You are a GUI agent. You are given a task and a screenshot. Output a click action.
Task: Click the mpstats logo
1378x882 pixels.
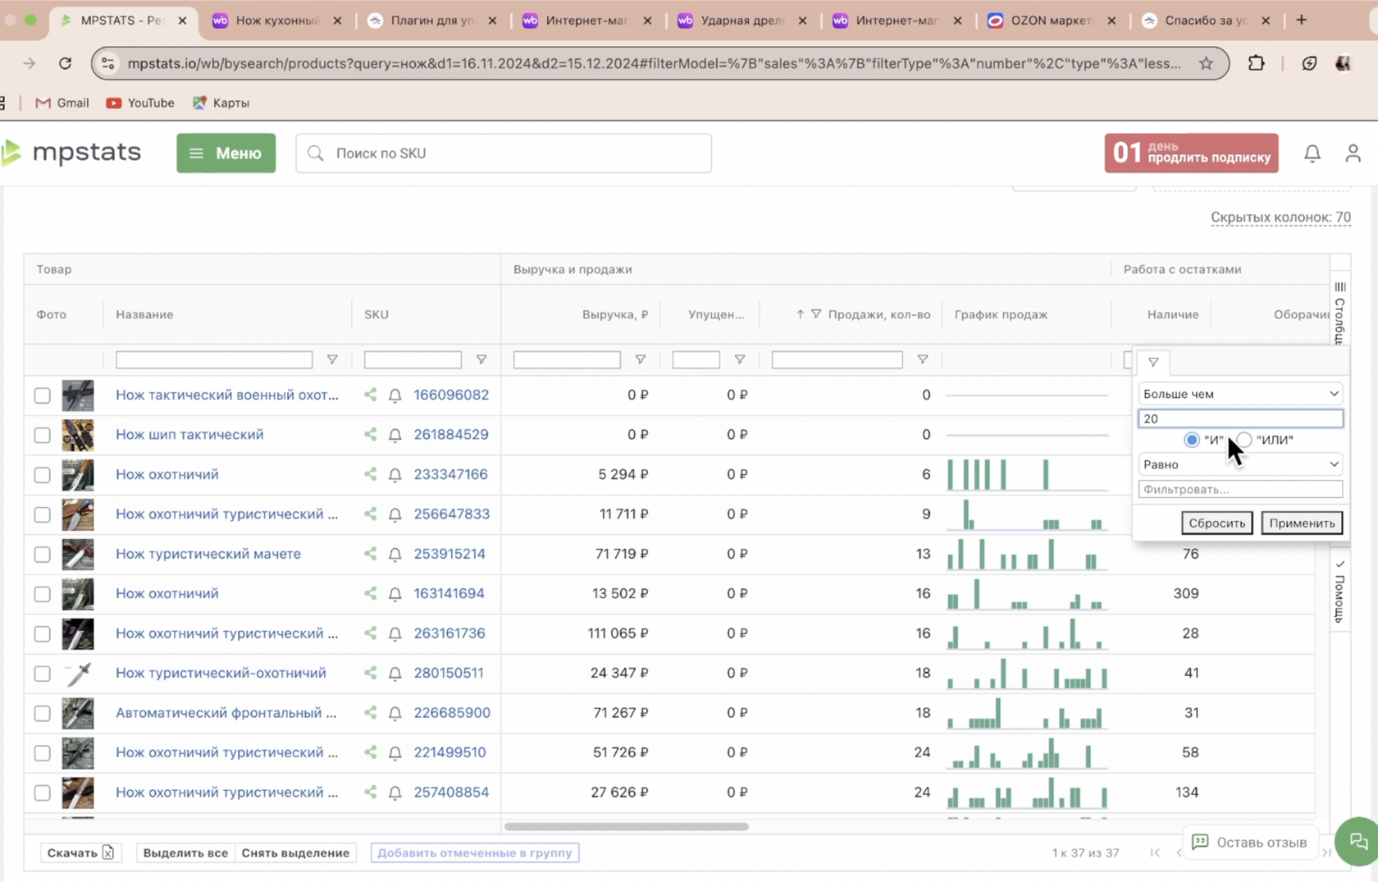(x=72, y=153)
